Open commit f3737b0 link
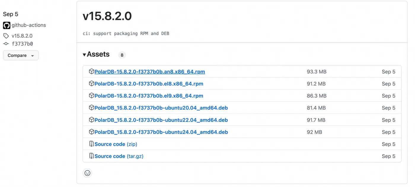This screenshot has width=415, height=187. click(22, 44)
